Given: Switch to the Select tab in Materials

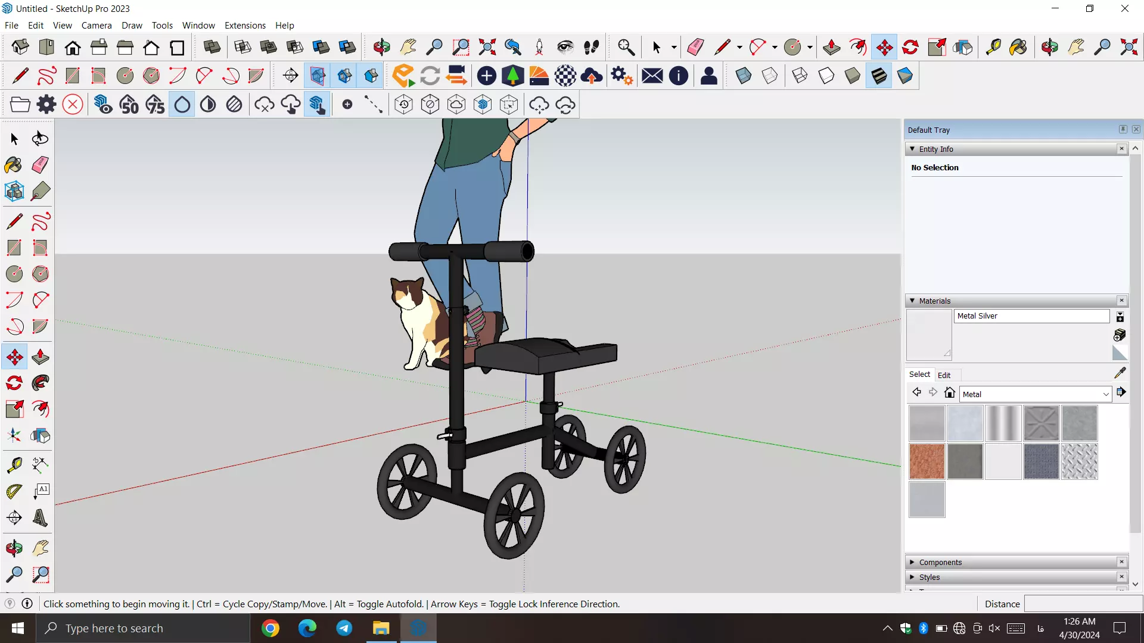Looking at the screenshot, I should [919, 374].
